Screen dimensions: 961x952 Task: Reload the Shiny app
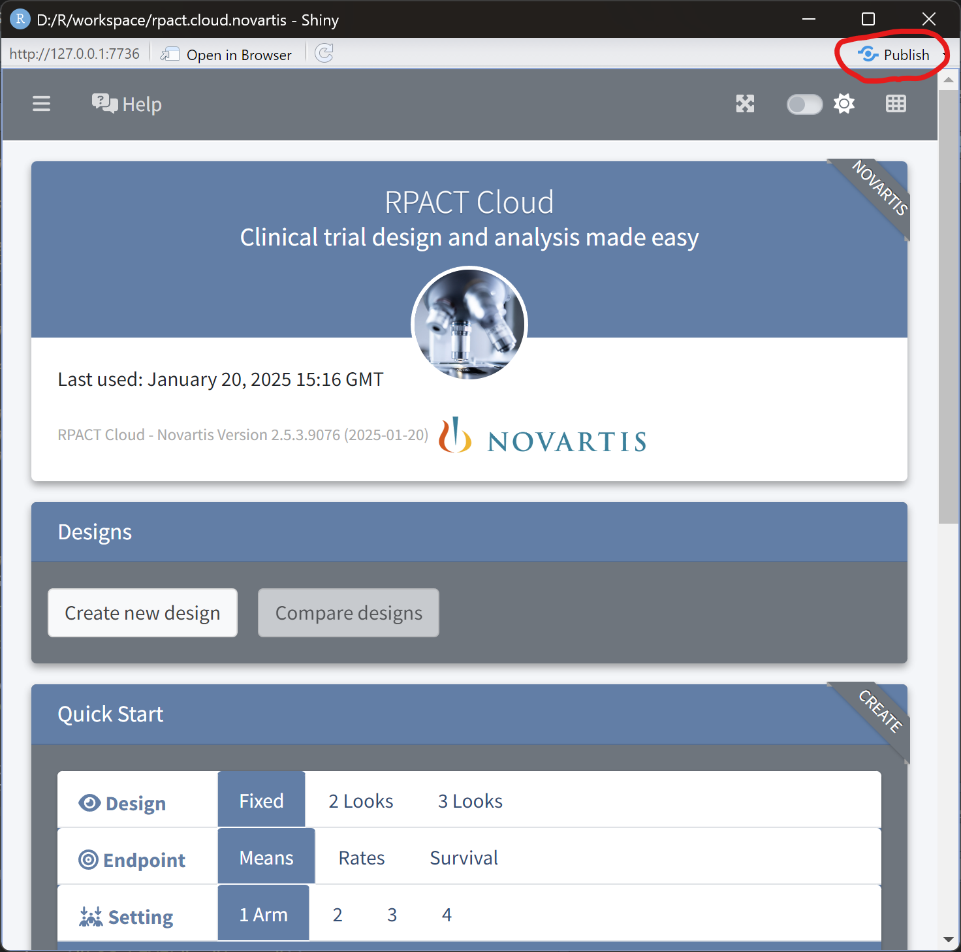pos(324,54)
